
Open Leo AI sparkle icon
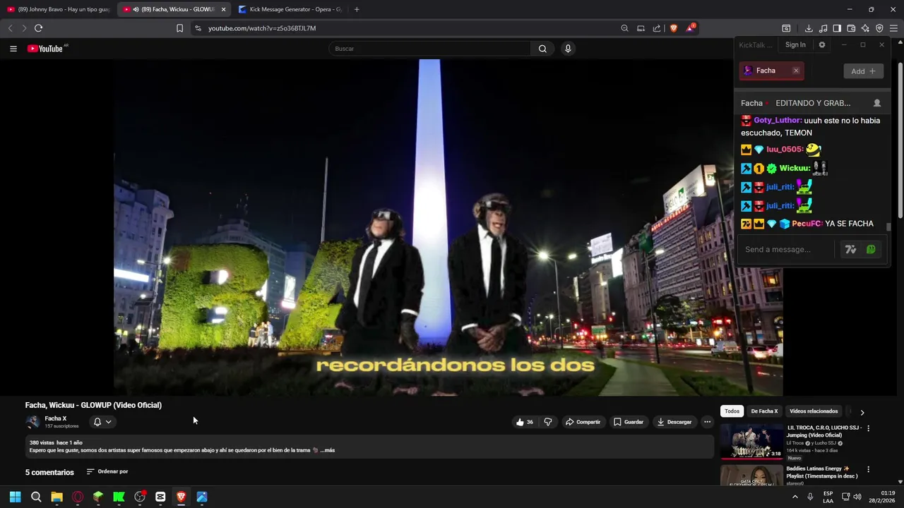(865, 28)
